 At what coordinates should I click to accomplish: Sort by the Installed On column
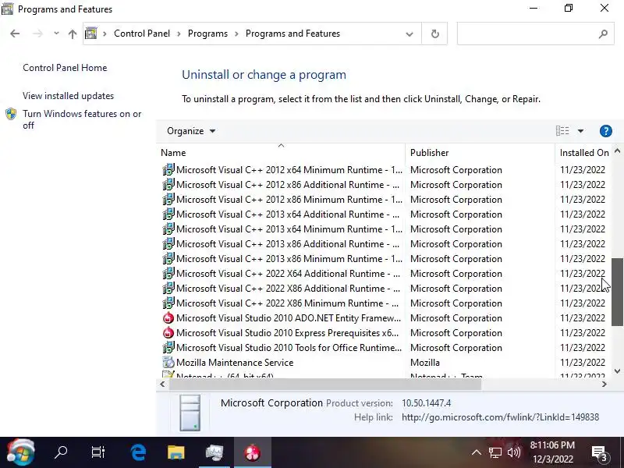tap(583, 153)
